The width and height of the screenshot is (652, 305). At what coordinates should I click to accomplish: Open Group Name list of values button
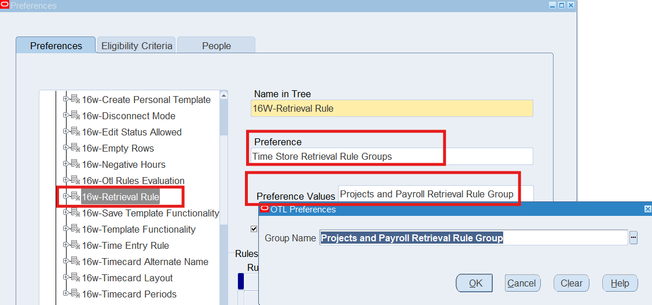click(x=633, y=238)
